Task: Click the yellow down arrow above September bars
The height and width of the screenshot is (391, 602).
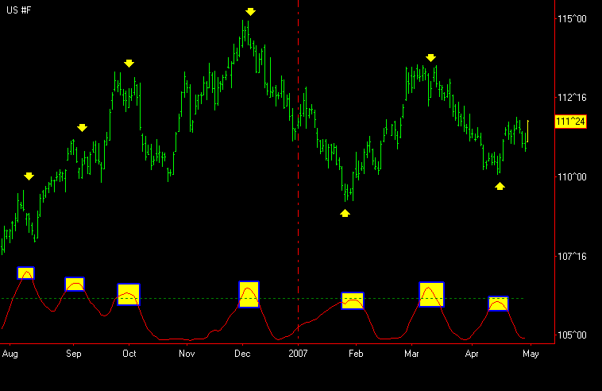Action: point(82,128)
